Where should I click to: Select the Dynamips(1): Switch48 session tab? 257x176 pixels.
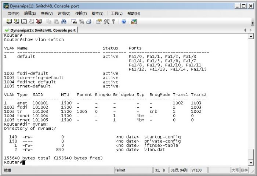click(x=40, y=30)
